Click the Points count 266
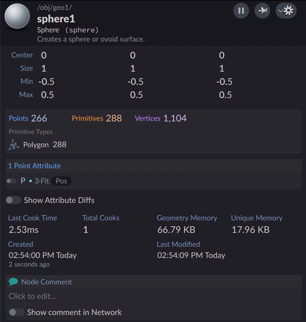 click(x=39, y=118)
